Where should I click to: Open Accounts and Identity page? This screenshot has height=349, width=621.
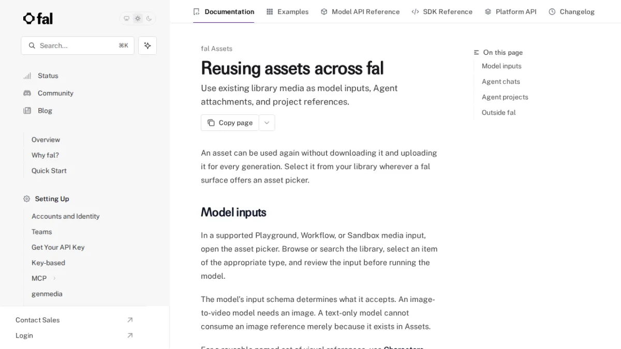(66, 217)
